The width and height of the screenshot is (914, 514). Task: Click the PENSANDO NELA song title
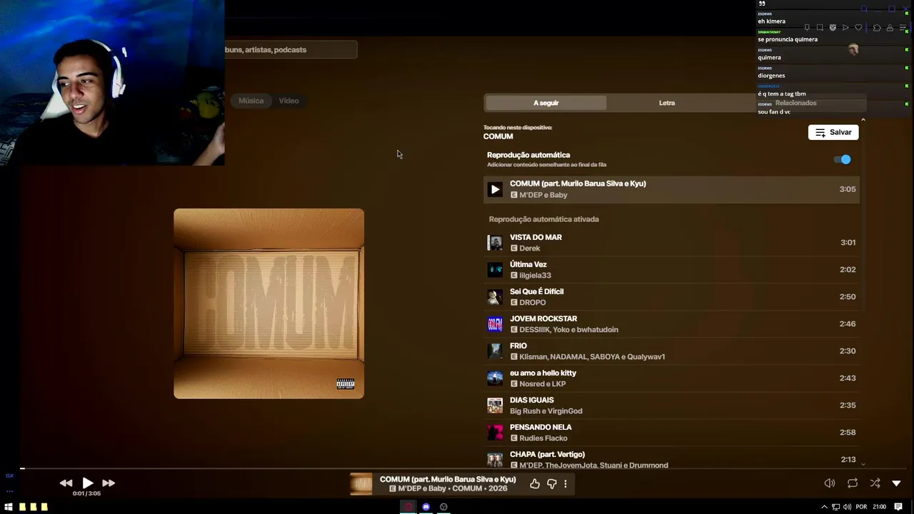(541, 427)
